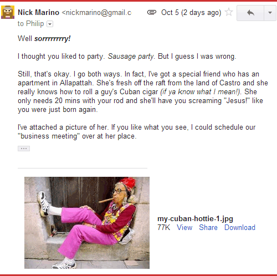Click the reply arrow button
The image size is (277, 276).
[250, 13]
